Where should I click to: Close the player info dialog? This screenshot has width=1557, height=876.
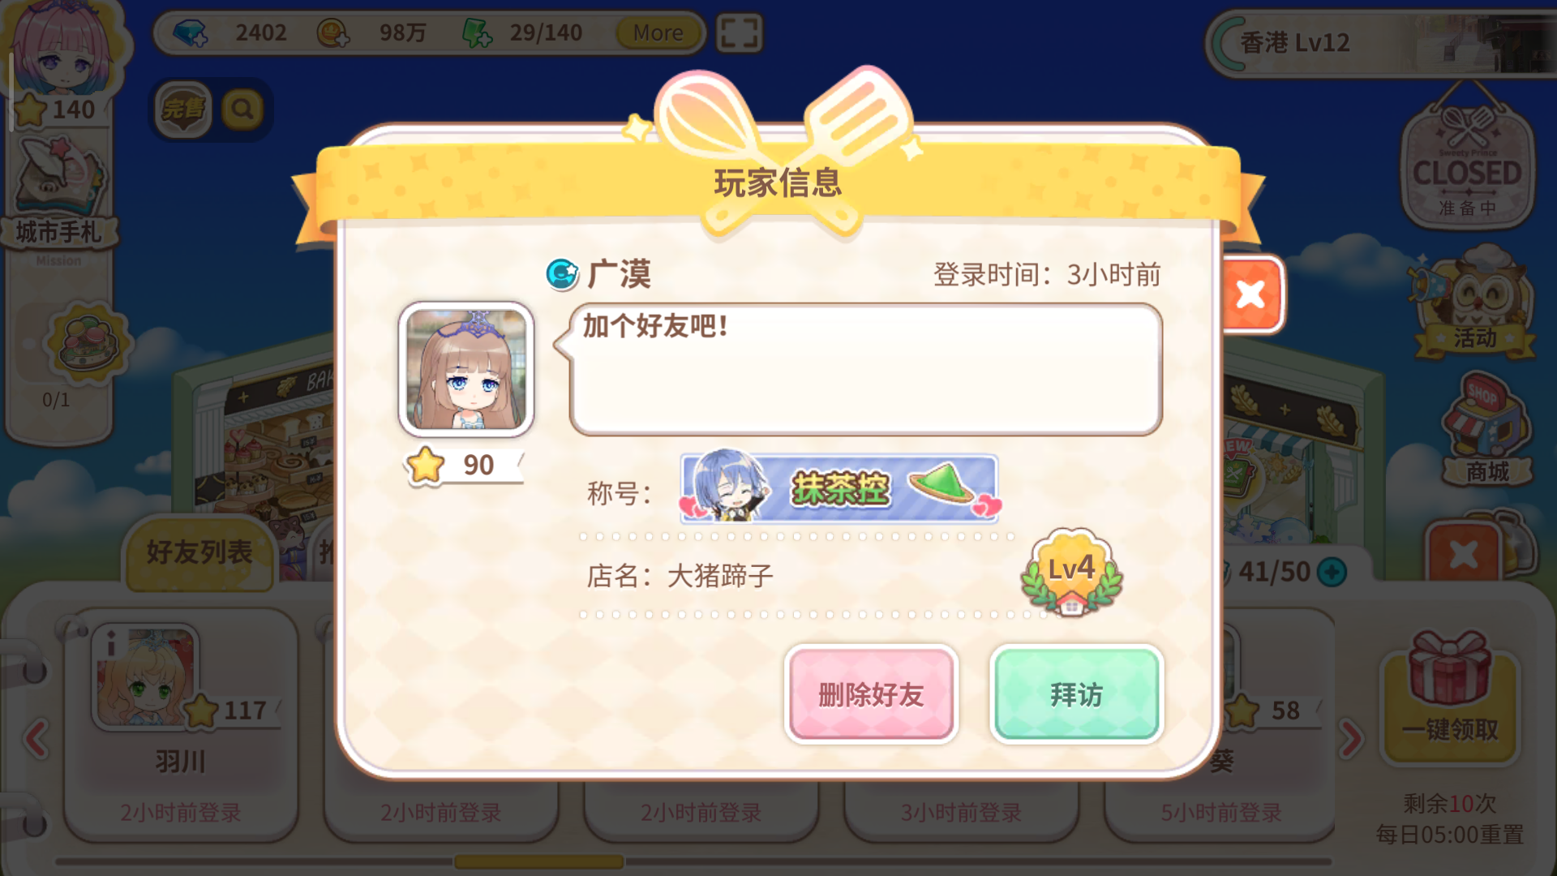(1250, 294)
